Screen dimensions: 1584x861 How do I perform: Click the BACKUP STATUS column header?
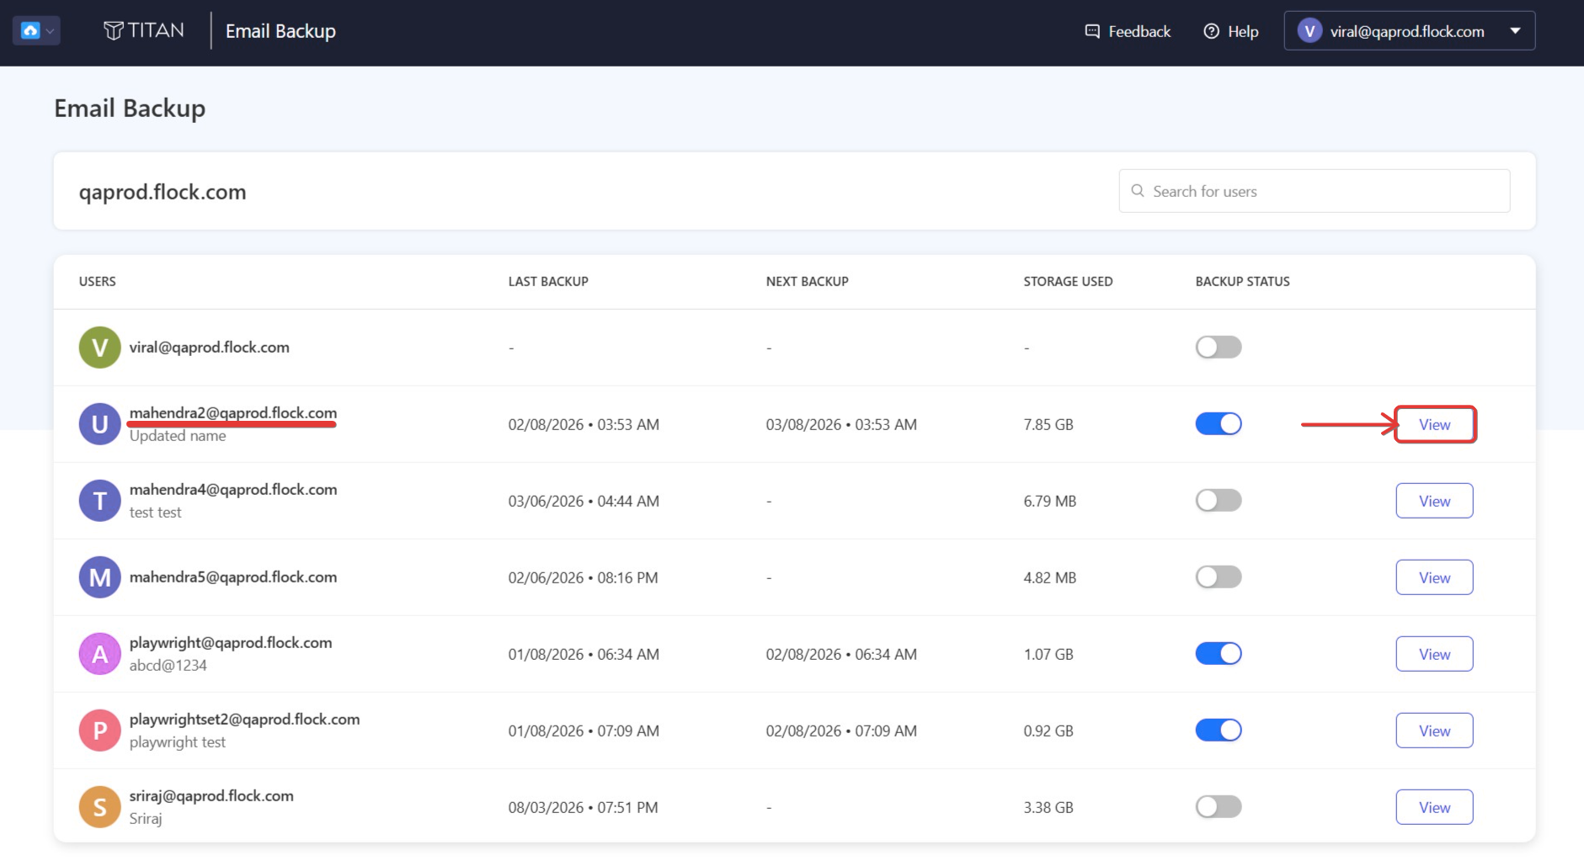[1243, 281]
